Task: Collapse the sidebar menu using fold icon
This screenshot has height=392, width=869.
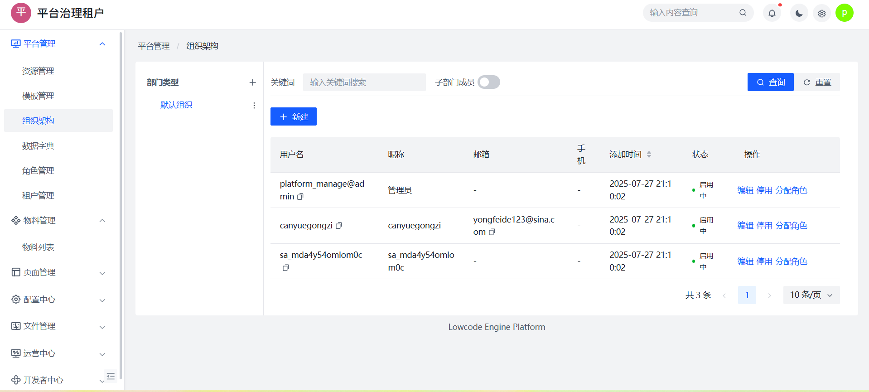Action: (x=111, y=376)
